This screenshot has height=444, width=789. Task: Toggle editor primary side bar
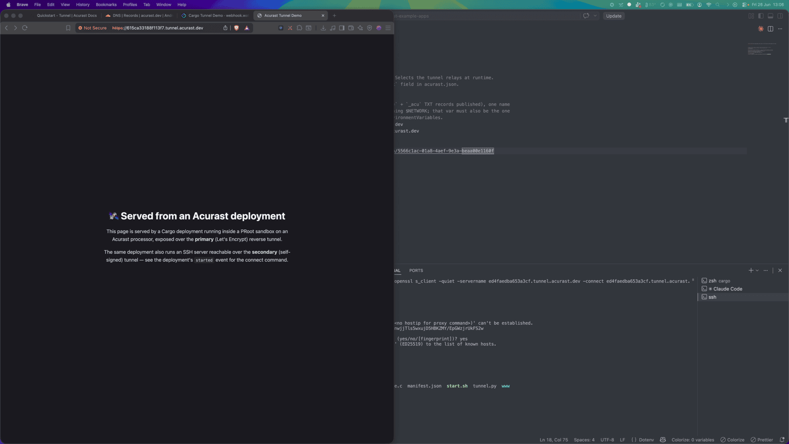click(761, 16)
